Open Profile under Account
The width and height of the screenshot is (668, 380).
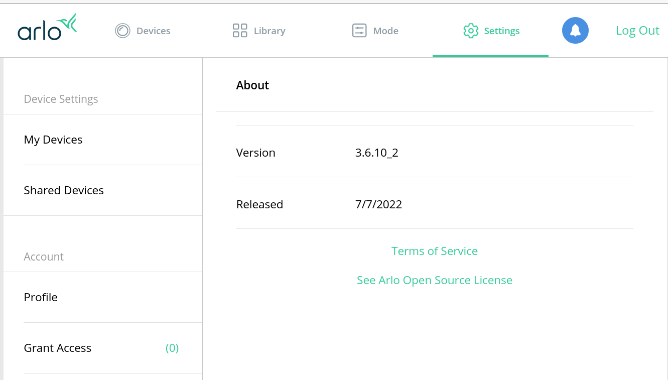pyautogui.click(x=41, y=297)
